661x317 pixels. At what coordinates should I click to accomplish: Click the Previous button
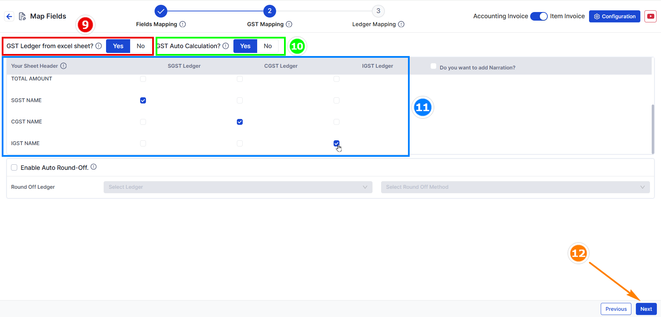(x=616, y=309)
